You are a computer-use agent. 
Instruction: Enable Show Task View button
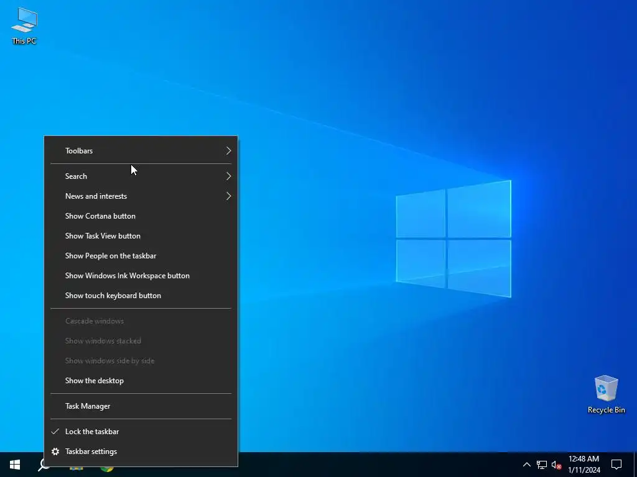[141, 235]
